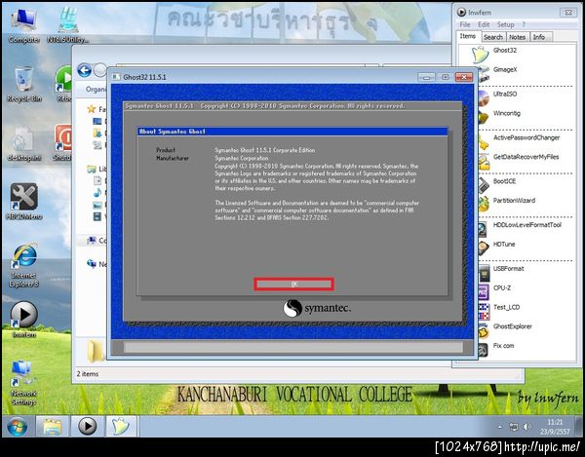Screen dimensions: 585x457
Task: Open USBFormat utility
Action: coord(509,268)
